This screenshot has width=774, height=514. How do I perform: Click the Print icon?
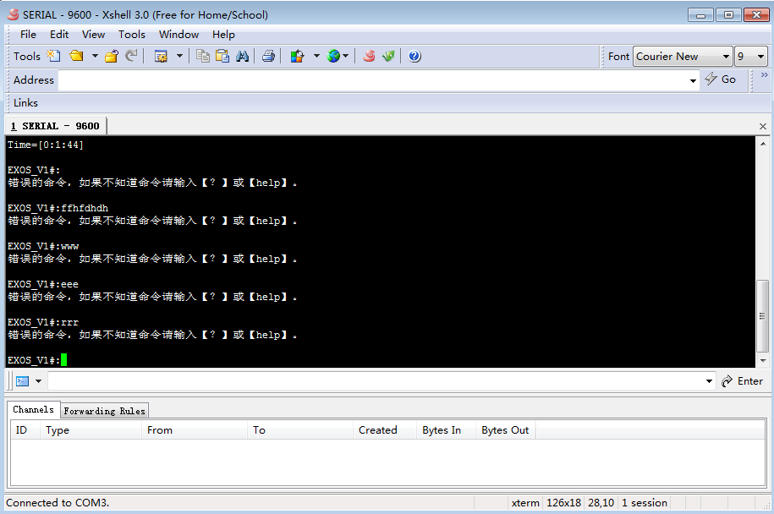point(268,57)
